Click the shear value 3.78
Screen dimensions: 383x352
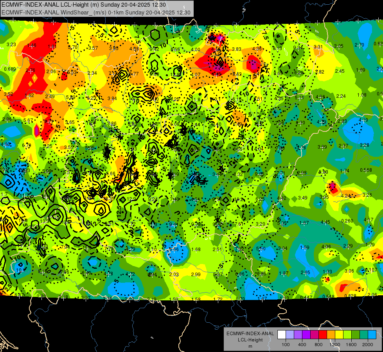tap(301, 147)
